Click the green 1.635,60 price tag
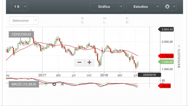This screenshot has height=106, width=189. (166, 62)
